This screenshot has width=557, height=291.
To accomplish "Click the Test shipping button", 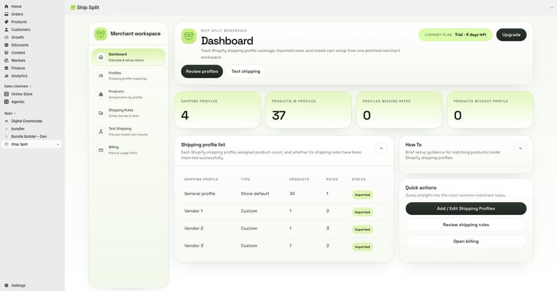I will 246,71.
